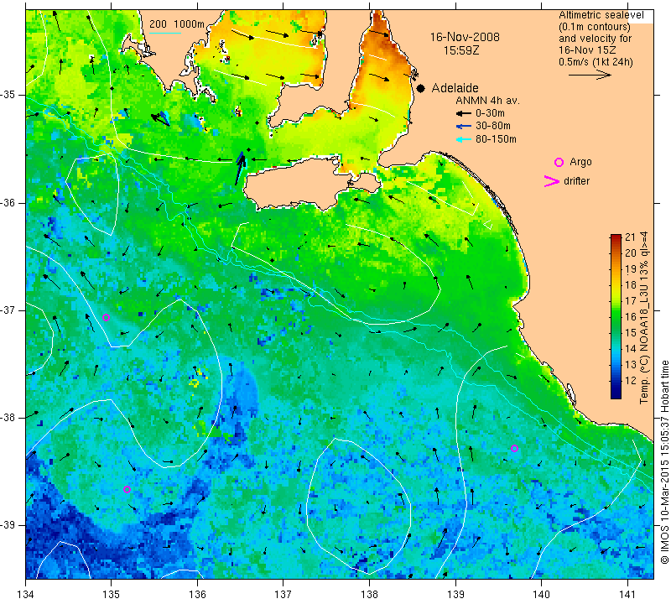This screenshot has width=671, height=604.
Task: Click the magenta drifter symbol in the legend
Action: coord(552,181)
